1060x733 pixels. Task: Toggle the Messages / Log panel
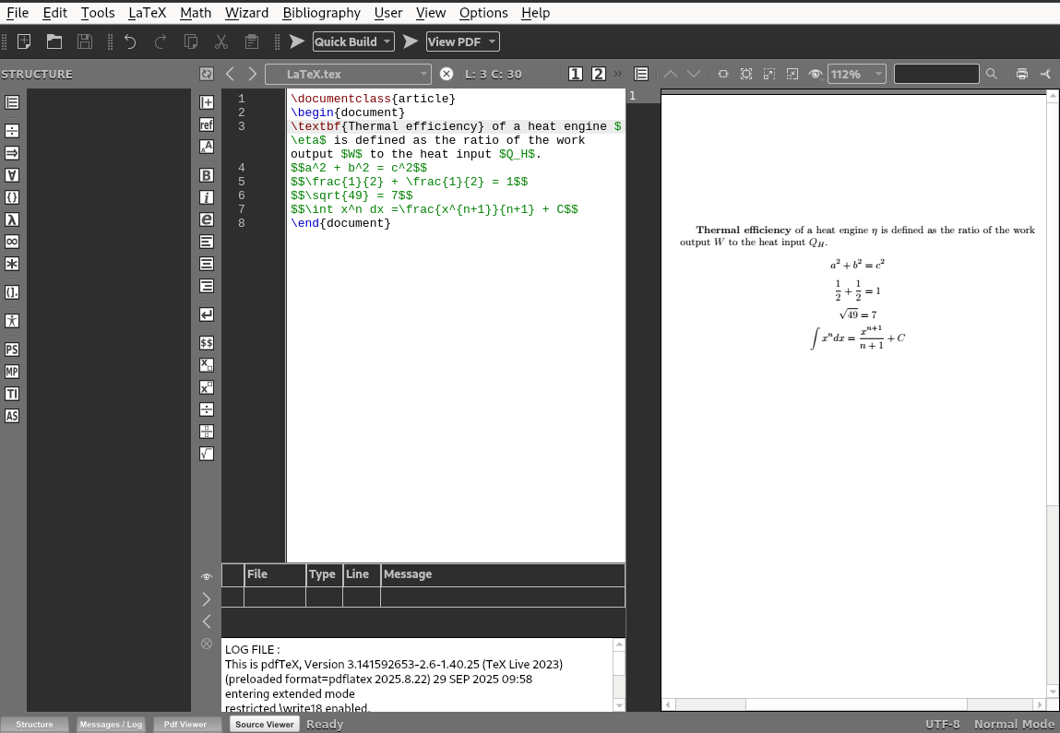[x=111, y=724]
